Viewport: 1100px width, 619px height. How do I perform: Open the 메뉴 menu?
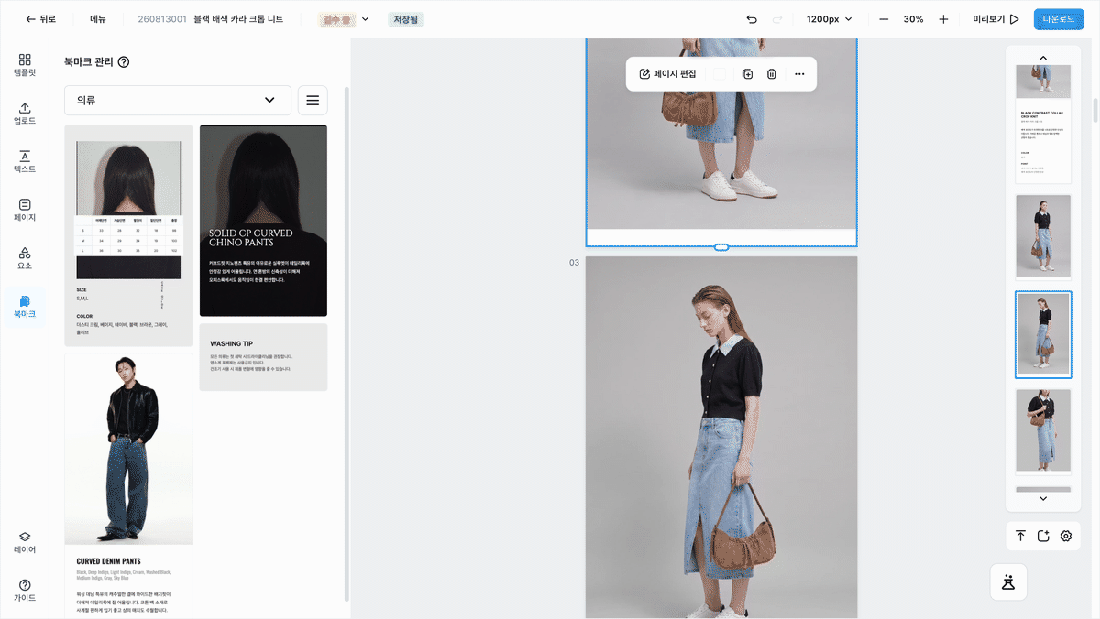point(98,19)
